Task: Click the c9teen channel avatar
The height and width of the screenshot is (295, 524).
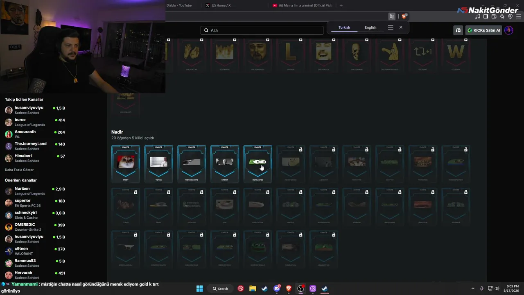Action: tap(9, 251)
